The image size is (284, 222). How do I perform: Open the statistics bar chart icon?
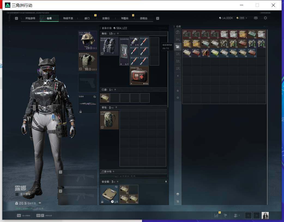216,215
